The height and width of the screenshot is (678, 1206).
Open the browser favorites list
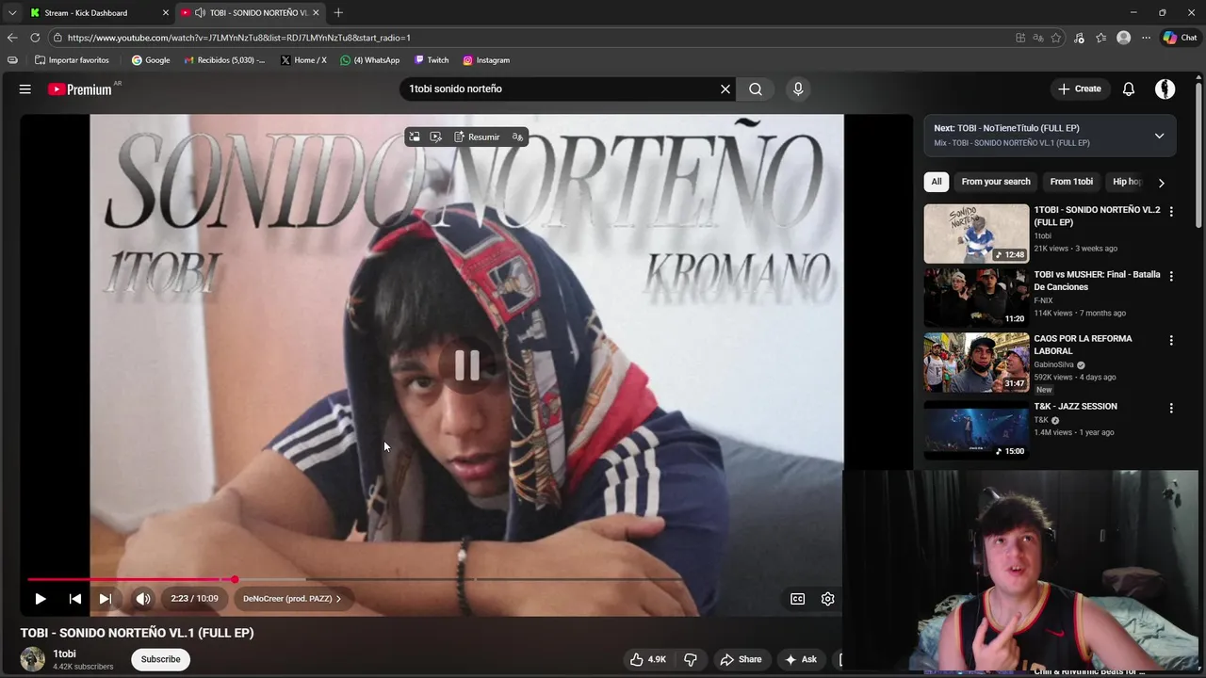1101,38
